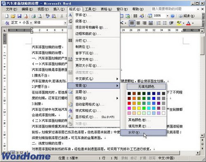This screenshot has height=162, width=206.
Task: Click the Spelling and grammar check icon
Action: pos(47,16)
